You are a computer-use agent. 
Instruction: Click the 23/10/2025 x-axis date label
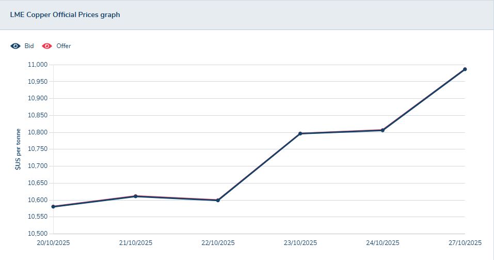pos(300,243)
